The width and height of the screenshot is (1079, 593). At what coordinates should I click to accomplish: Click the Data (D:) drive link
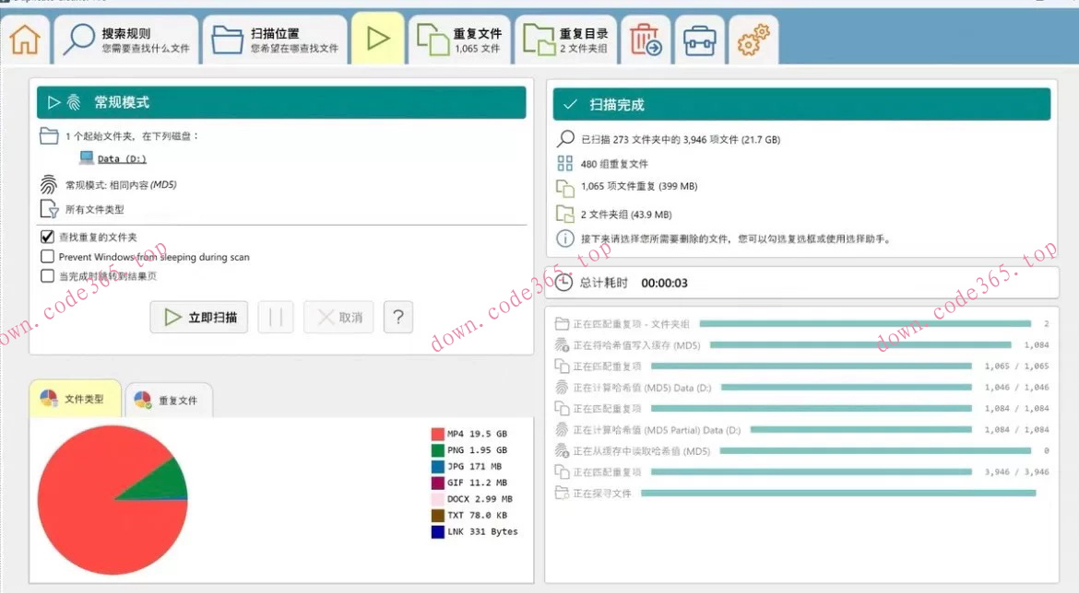pyautogui.click(x=122, y=158)
